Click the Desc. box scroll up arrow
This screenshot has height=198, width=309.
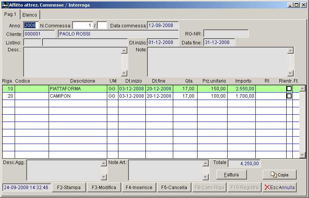pyautogui.click(x=124, y=51)
